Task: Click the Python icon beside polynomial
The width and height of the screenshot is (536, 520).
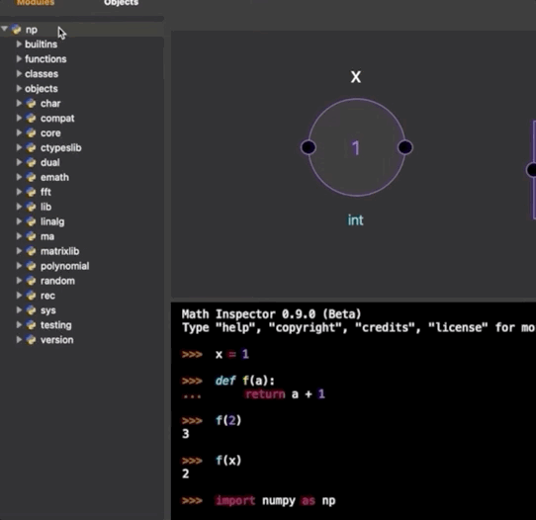Action: [31, 266]
